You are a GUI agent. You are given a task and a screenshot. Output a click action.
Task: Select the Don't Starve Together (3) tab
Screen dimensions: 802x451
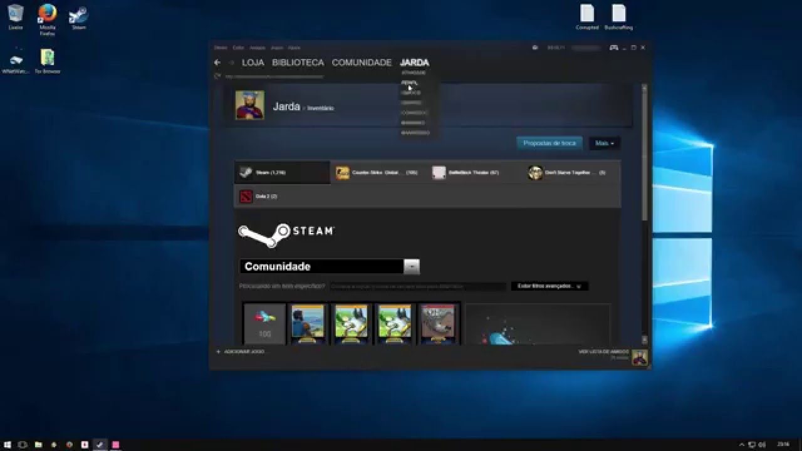point(571,172)
